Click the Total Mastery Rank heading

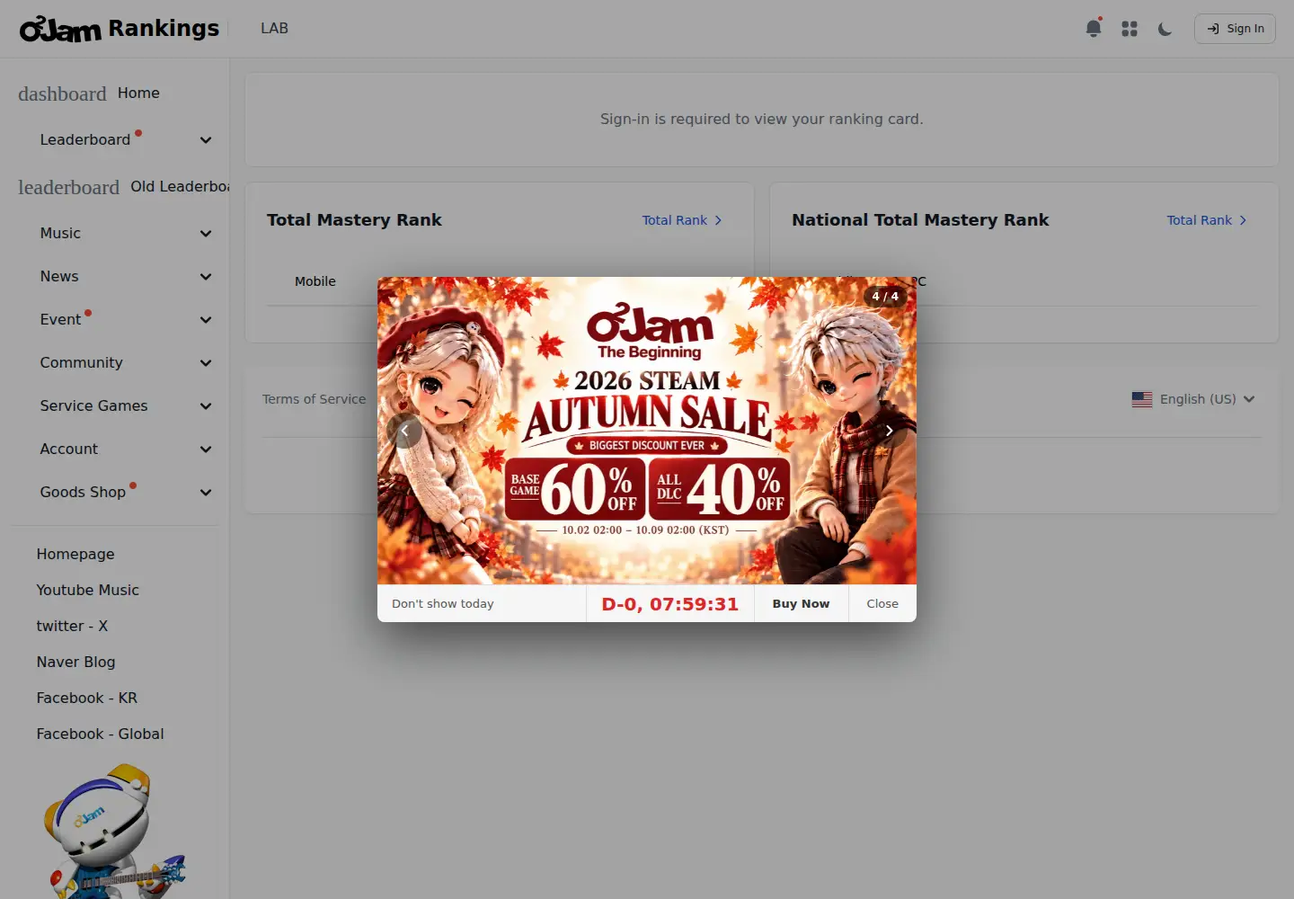[354, 220]
